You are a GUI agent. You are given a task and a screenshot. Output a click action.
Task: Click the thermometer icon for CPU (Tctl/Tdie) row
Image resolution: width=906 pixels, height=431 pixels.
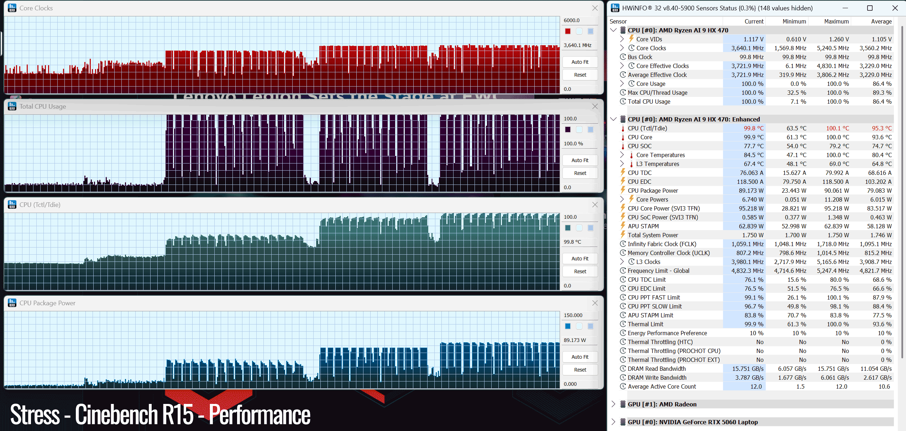tap(623, 128)
